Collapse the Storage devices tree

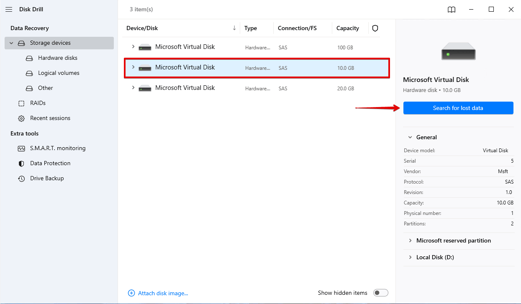[11, 43]
